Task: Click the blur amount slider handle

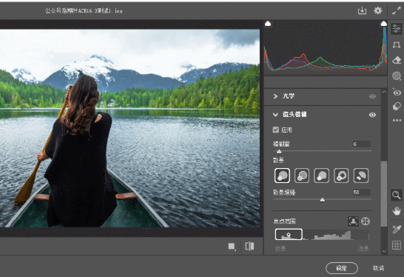Action: 279,151
